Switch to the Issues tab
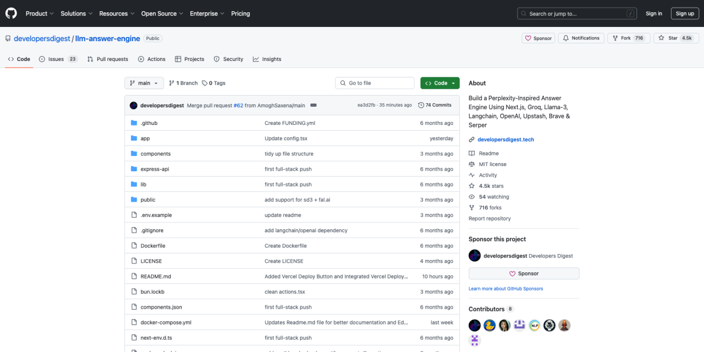 (x=57, y=59)
